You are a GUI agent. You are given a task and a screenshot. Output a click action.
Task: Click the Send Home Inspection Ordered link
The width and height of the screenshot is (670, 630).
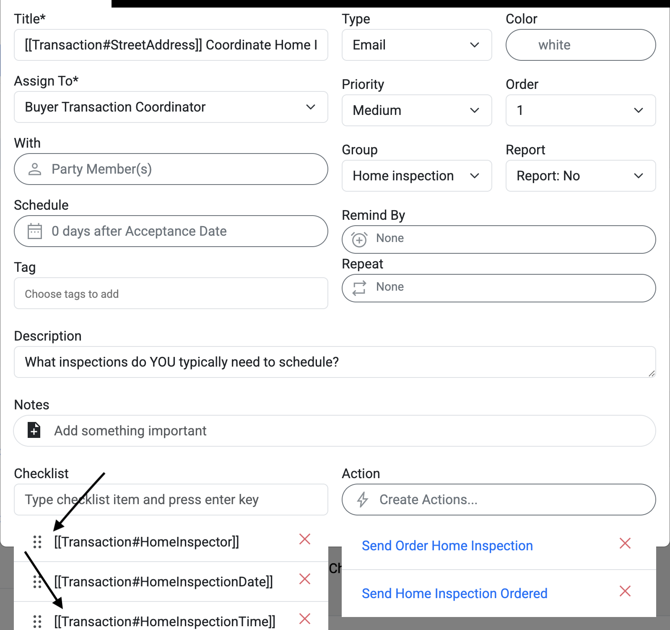(454, 594)
